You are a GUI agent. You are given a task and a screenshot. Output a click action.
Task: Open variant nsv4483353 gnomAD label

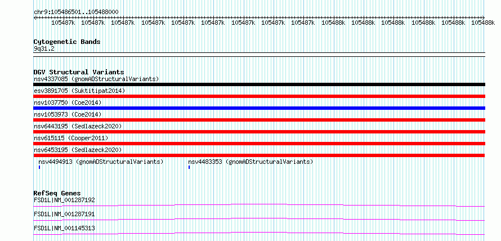point(250,162)
